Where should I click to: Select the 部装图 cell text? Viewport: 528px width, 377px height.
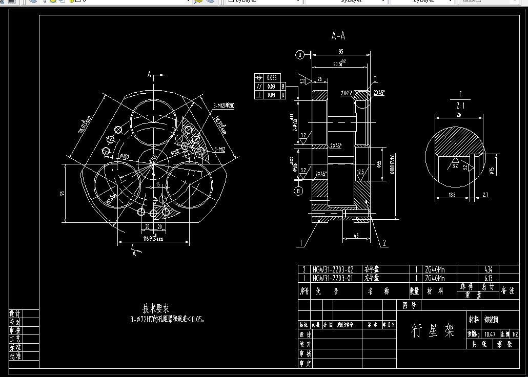491,320
